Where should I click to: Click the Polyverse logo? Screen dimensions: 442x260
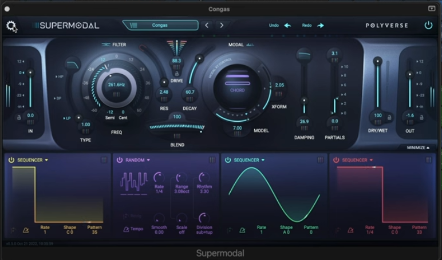coord(387,25)
